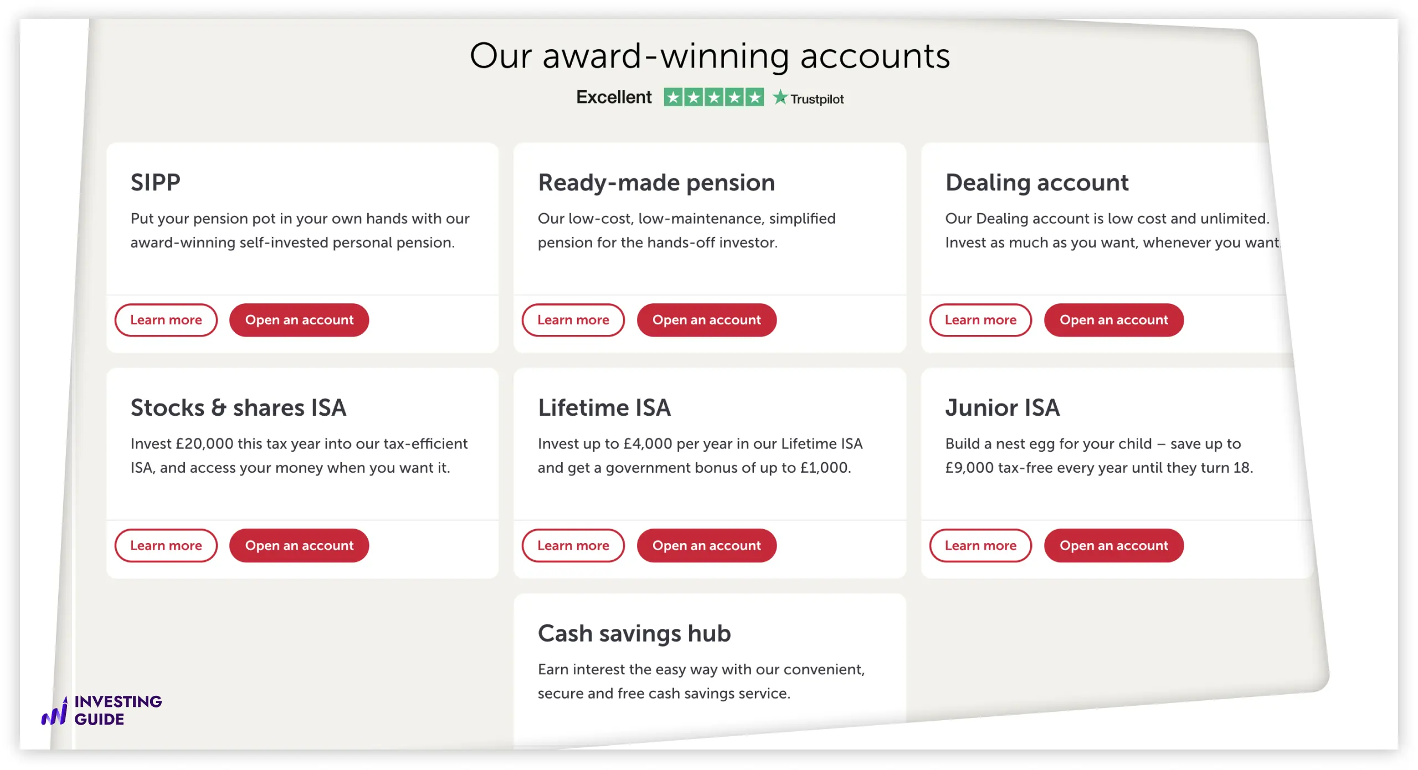Open a Stocks & shares ISA account
The image size is (1418, 770).
click(299, 546)
